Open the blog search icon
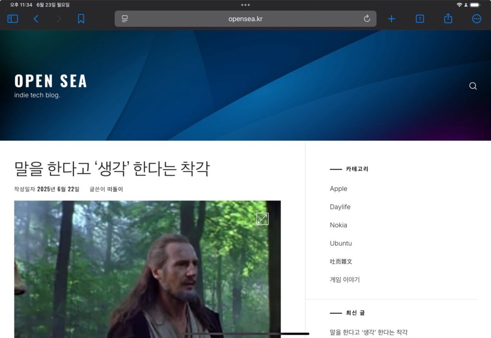The height and width of the screenshot is (338, 491). coord(473,86)
